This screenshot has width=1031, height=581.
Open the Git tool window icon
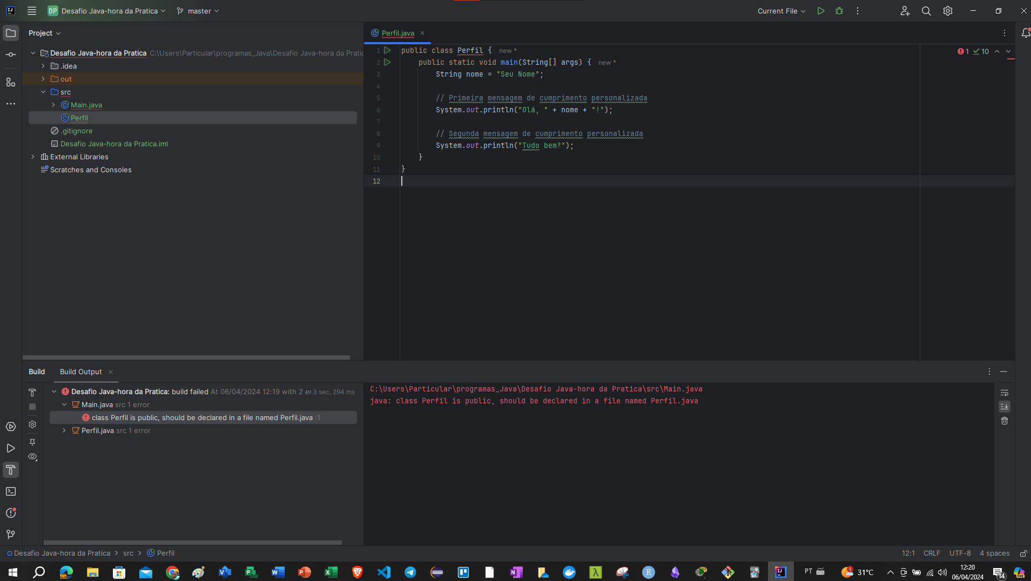click(11, 535)
